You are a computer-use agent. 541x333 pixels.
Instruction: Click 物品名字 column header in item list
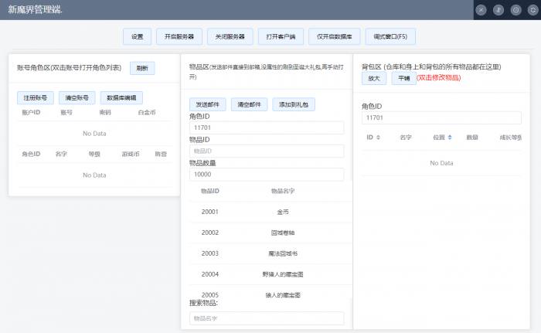pyautogui.click(x=283, y=191)
